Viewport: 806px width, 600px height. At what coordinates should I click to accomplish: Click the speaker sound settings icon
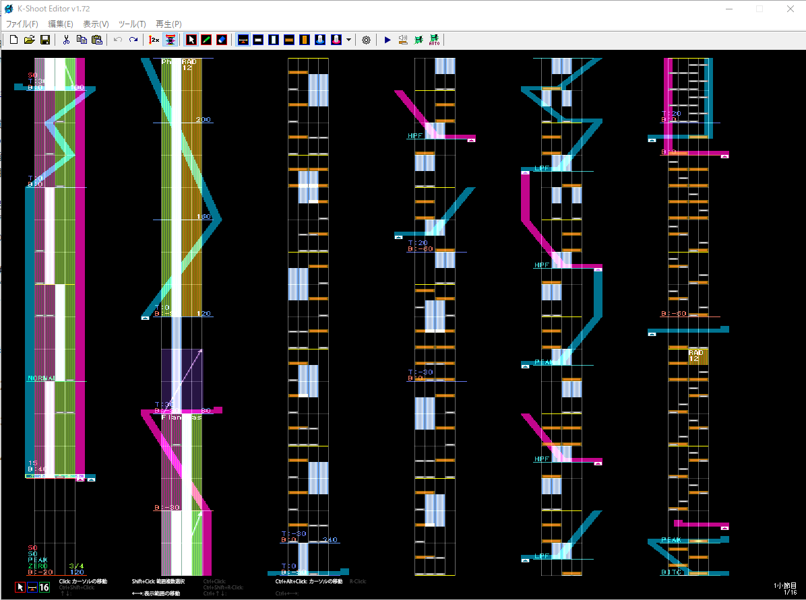pyautogui.click(x=403, y=40)
